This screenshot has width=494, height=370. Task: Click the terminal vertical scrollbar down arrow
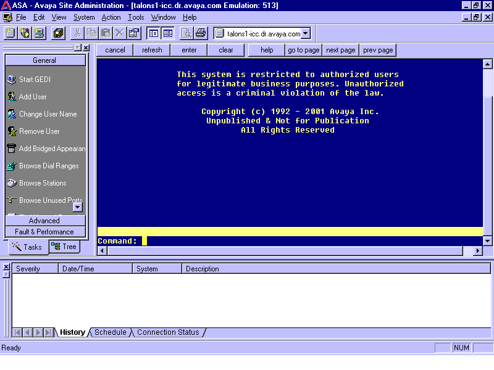487,241
